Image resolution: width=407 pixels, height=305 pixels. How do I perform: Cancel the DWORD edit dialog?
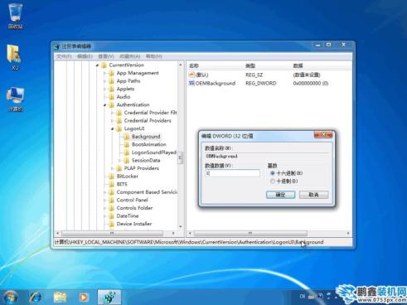coord(313,195)
